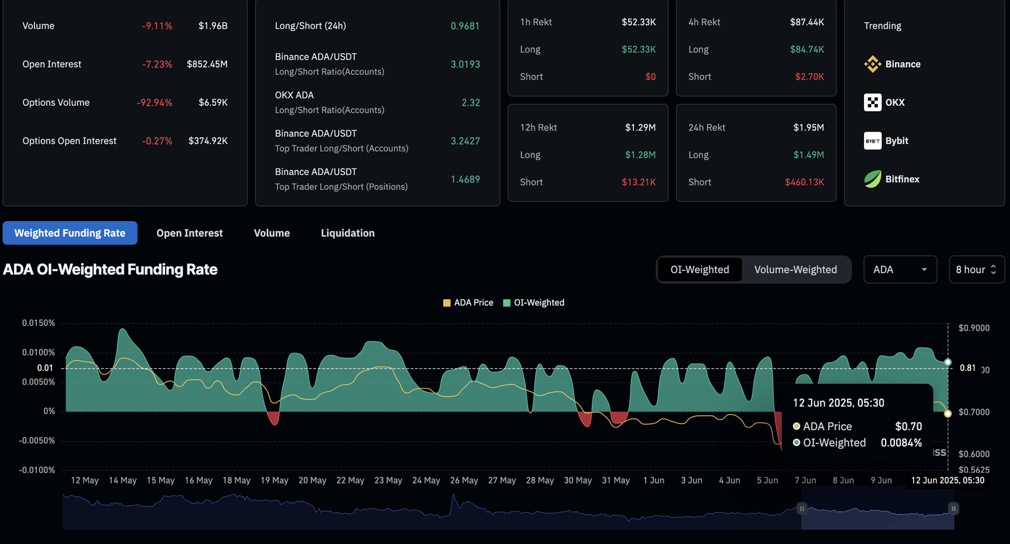
Task: Click the Binance logo icon
Action: pos(872,64)
